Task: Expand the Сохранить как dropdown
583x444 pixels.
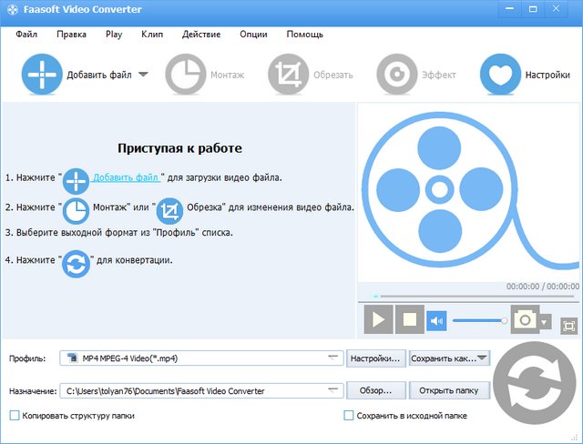Action: 483,358
